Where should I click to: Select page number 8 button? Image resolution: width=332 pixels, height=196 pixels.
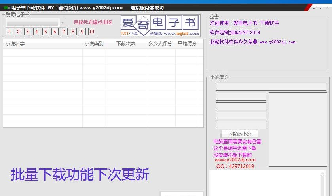[x=73, y=32]
